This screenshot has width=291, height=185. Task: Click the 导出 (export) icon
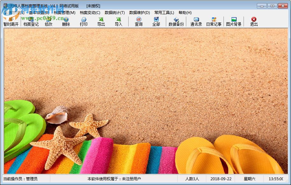tap(101, 22)
